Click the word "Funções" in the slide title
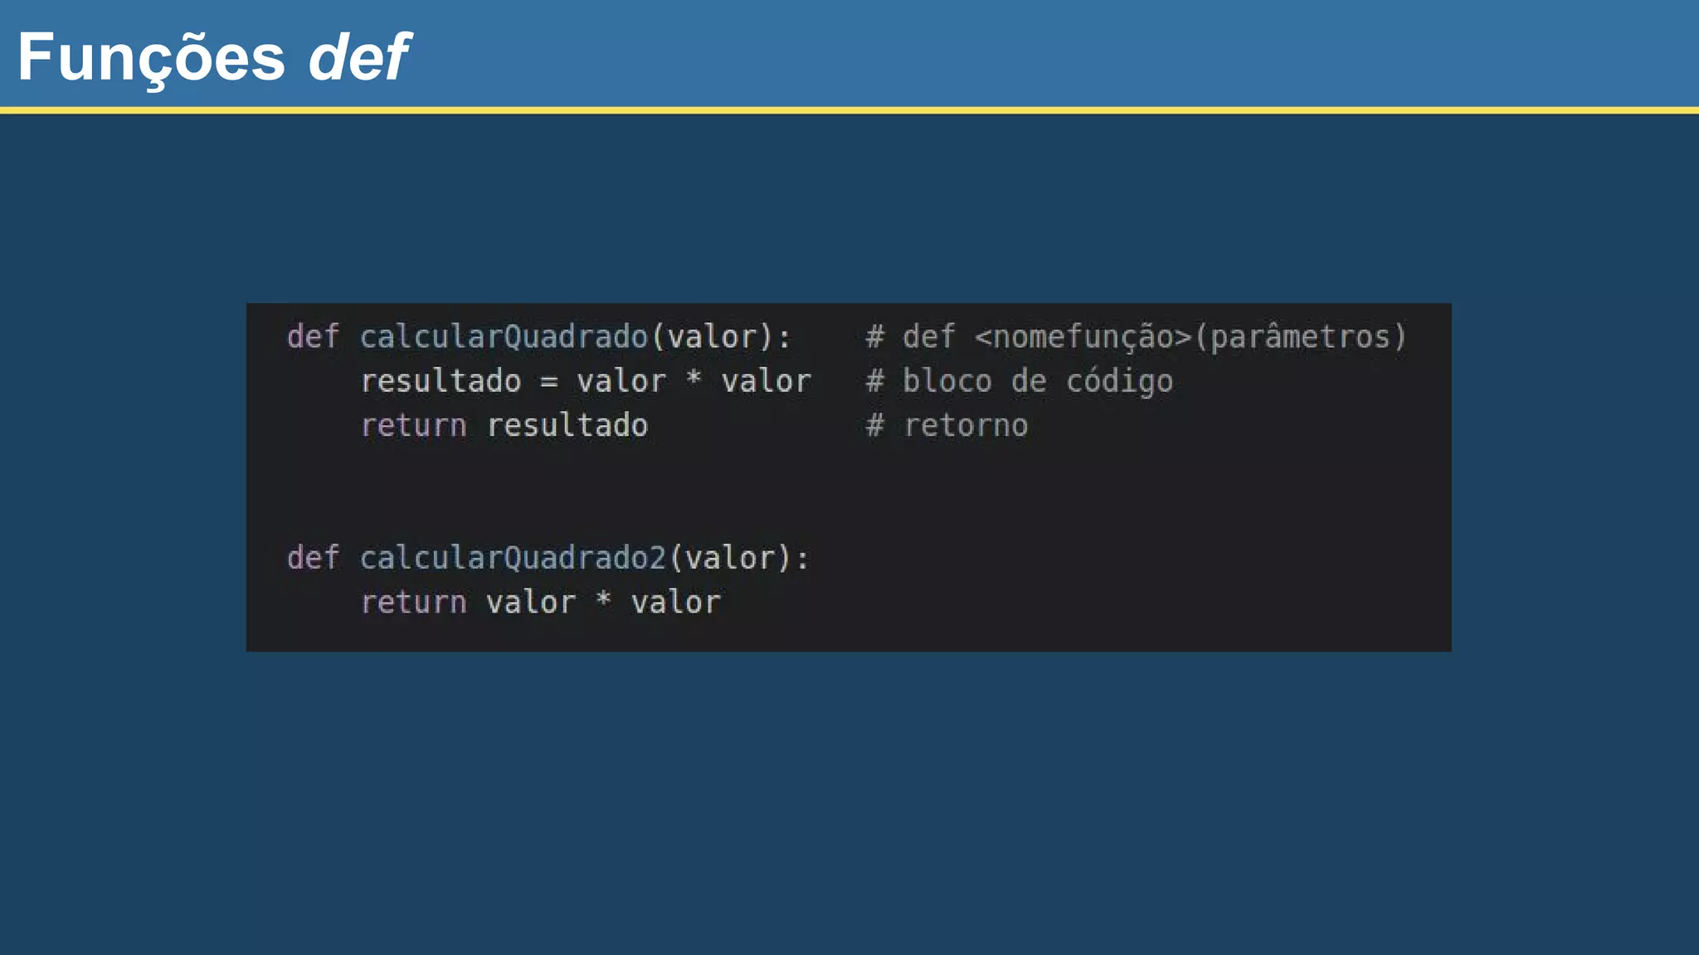 (151, 57)
